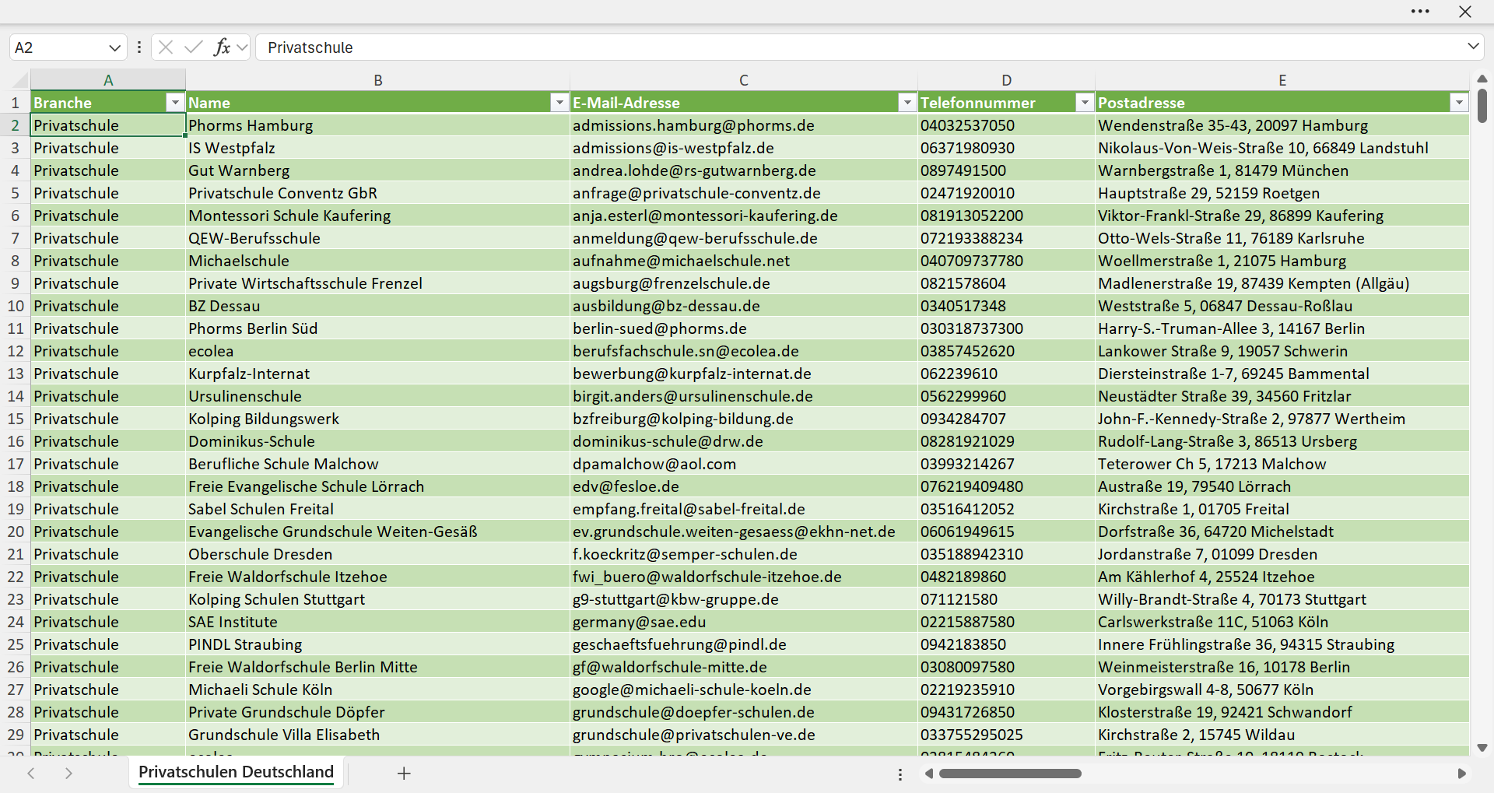
Task: Select column C header
Action: pos(744,80)
